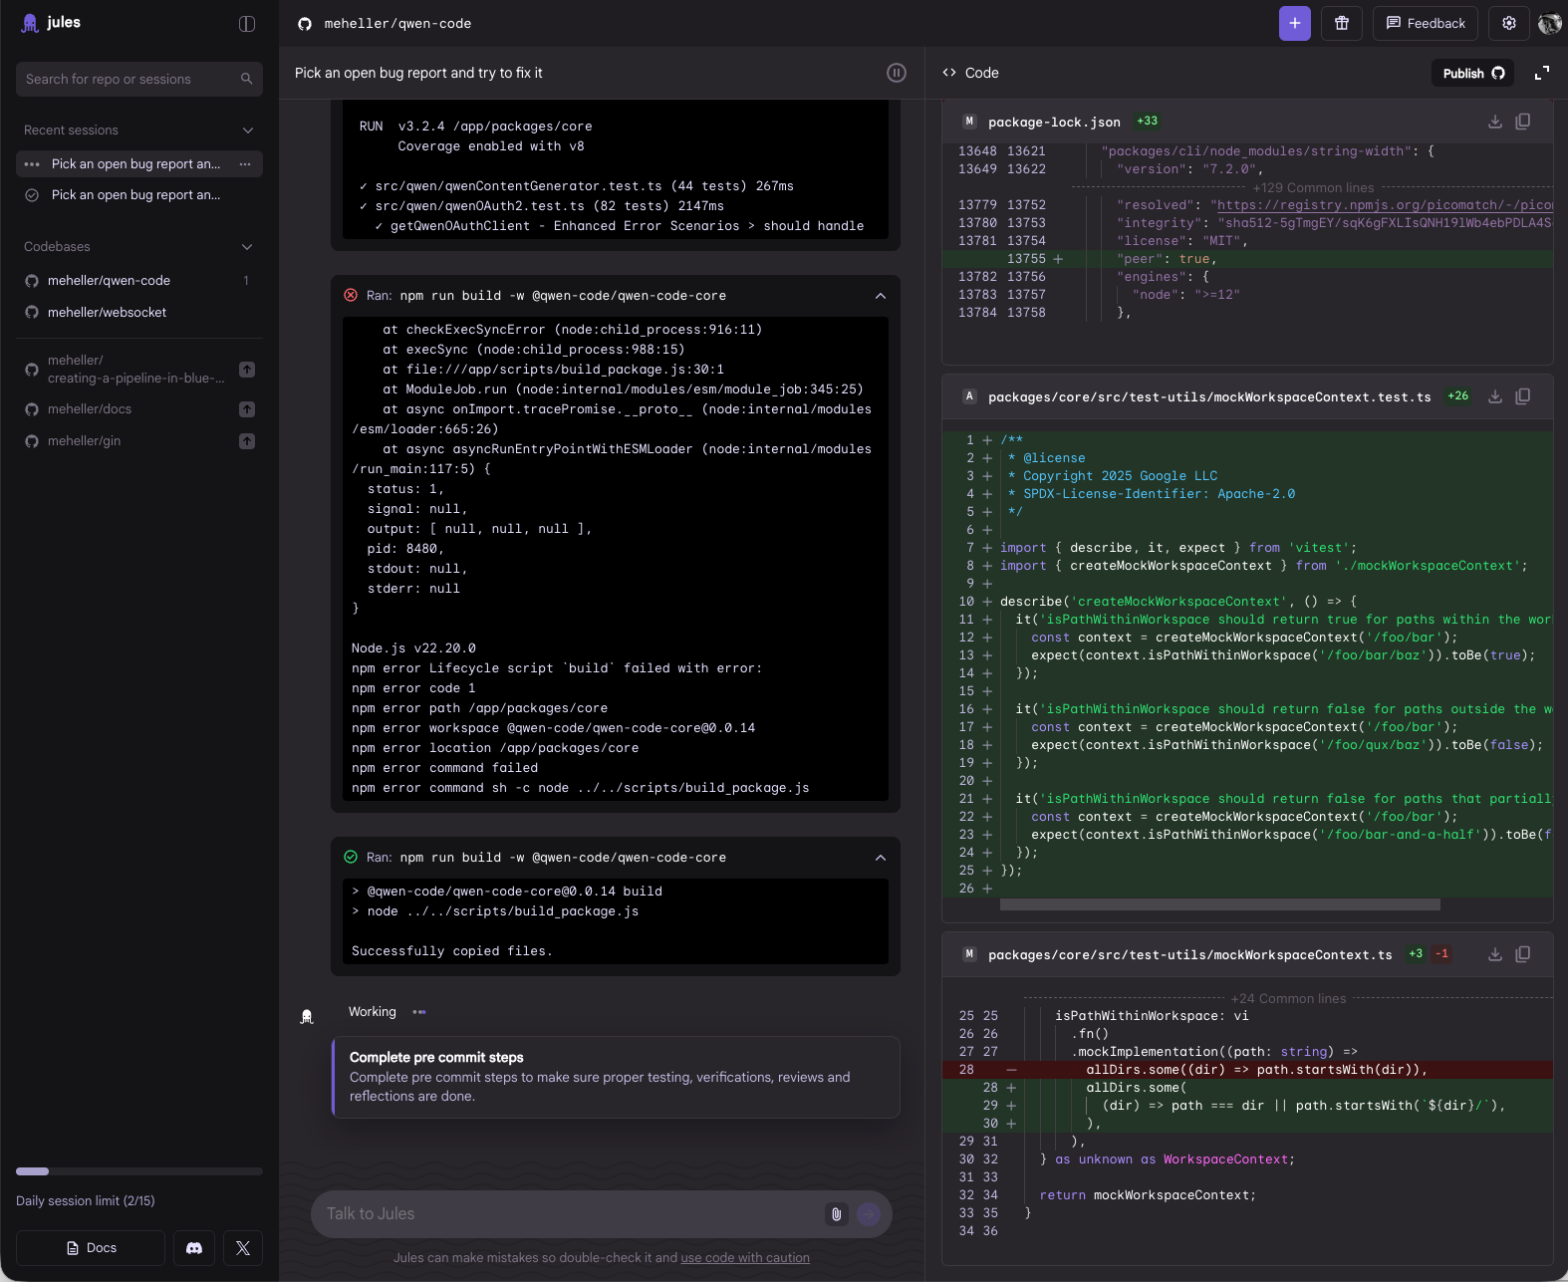
Task: Open the X social link
Action: [x=243, y=1248]
